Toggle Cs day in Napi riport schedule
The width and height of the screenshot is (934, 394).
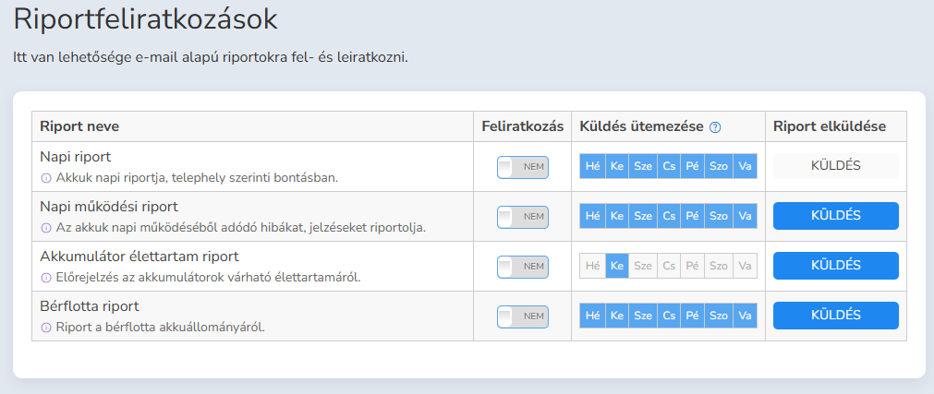point(668,166)
